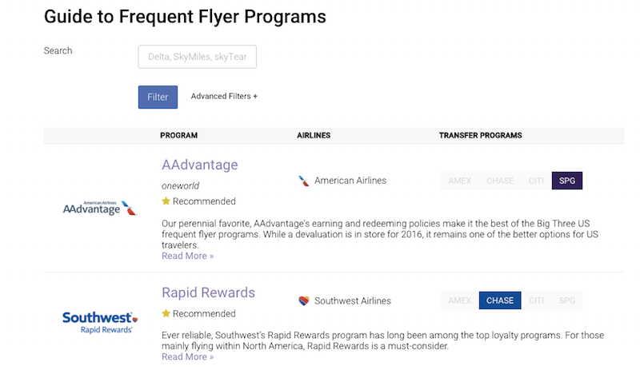Click the blue Filter button
The image size is (640, 370).
158,97
